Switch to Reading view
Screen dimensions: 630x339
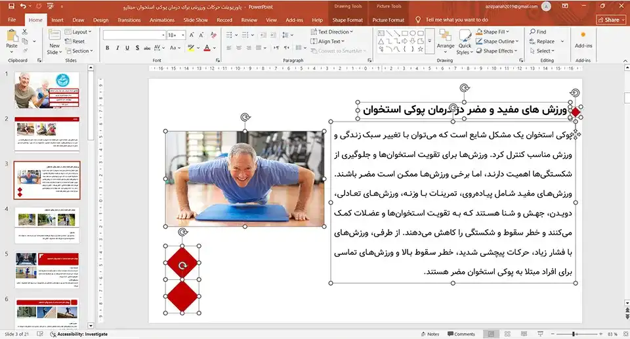click(x=524, y=334)
